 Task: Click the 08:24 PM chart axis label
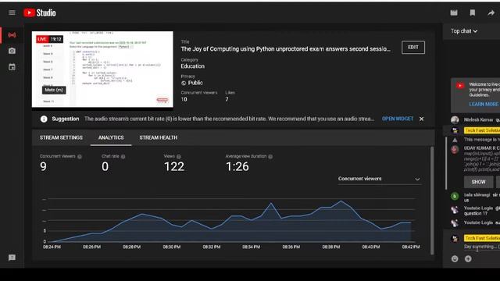[x=52, y=247]
